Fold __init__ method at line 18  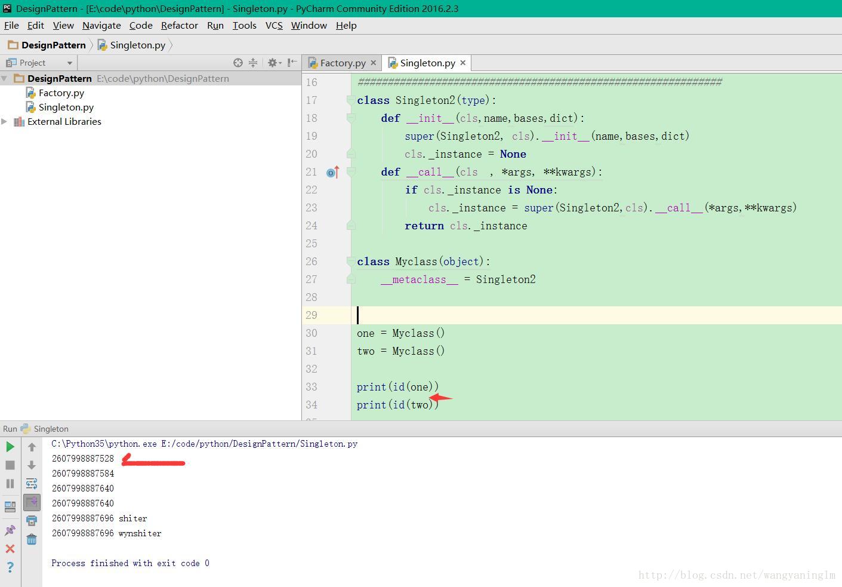tap(351, 118)
